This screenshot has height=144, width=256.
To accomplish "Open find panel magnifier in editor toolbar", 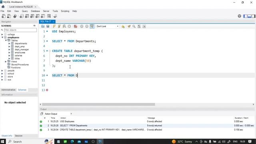I will (134, 26).
